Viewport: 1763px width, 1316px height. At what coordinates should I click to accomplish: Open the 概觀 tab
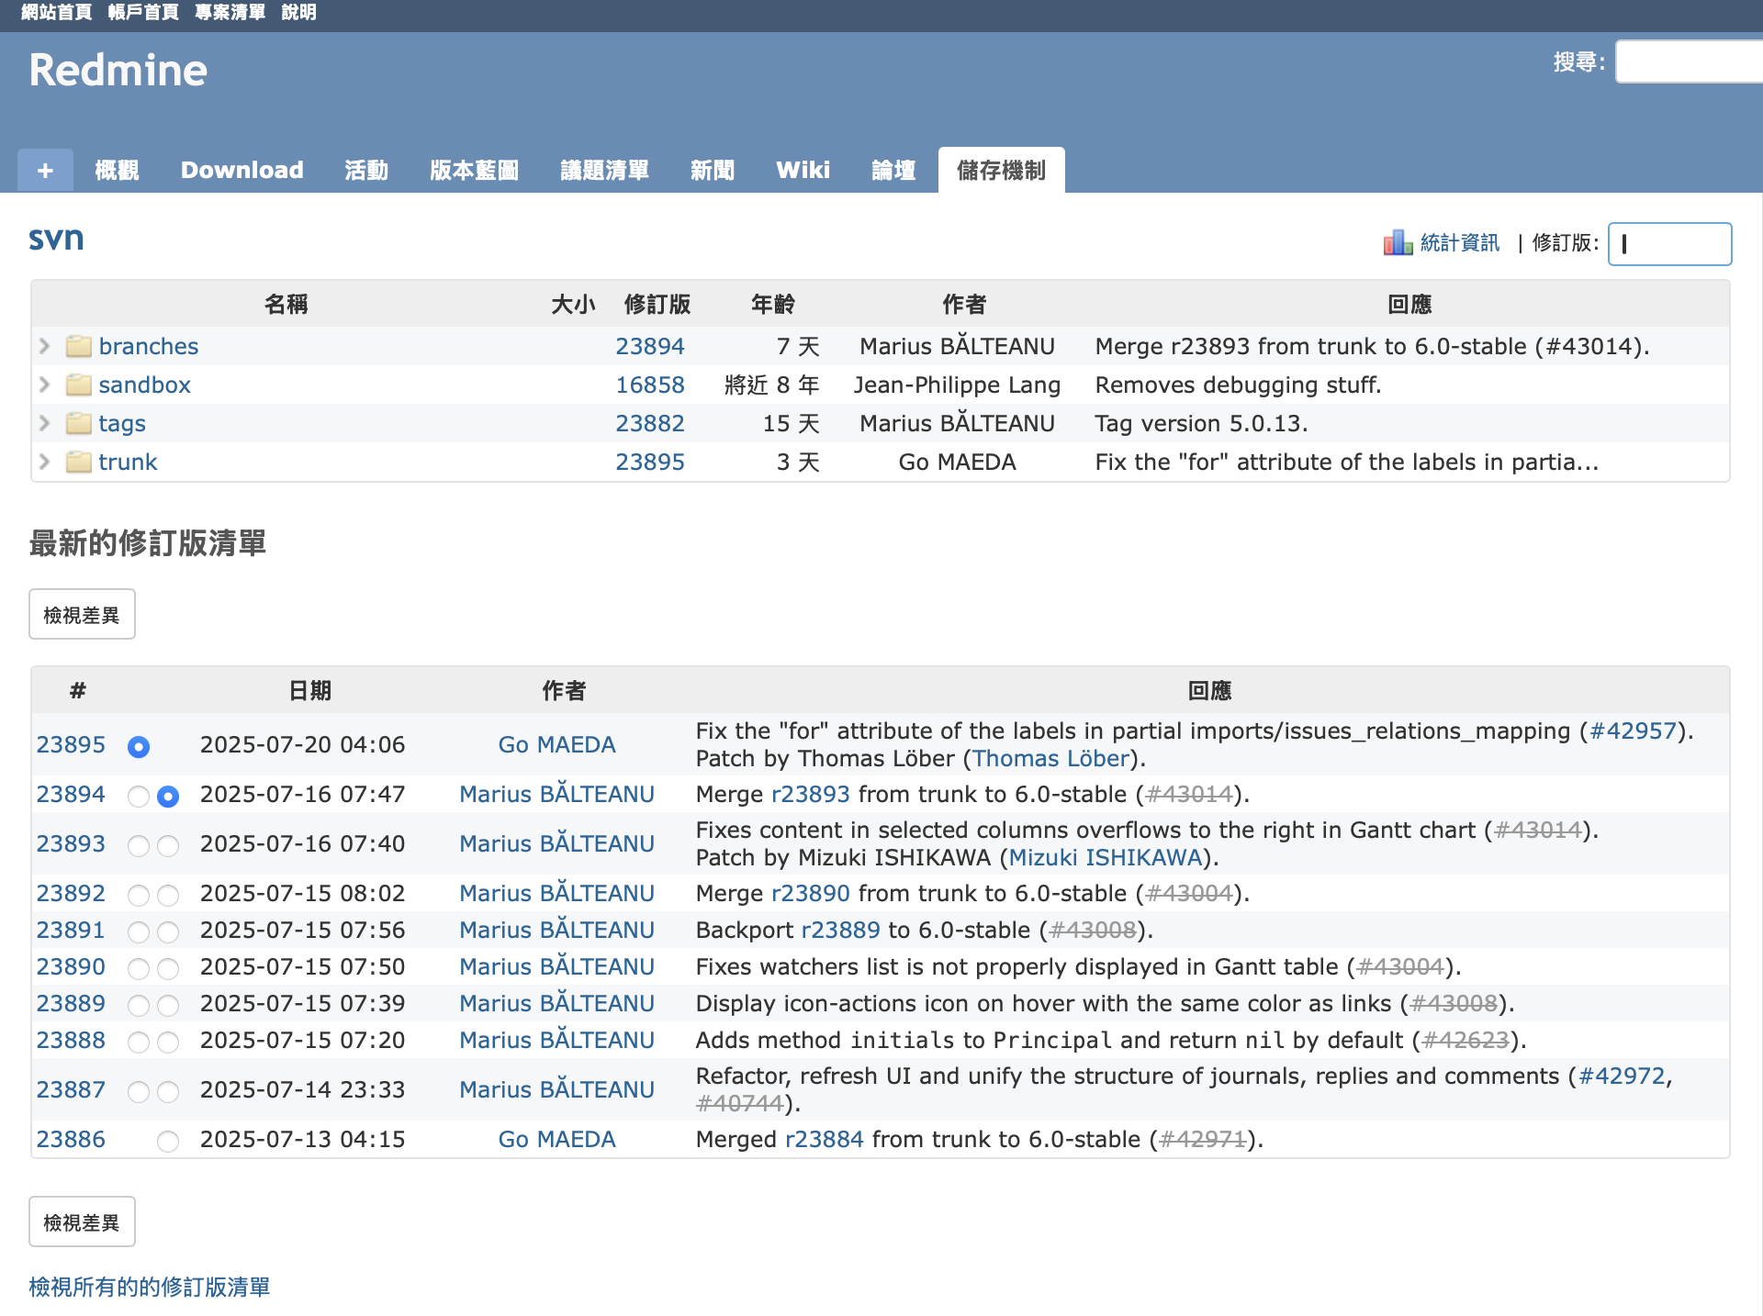click(x=117, y=170)
